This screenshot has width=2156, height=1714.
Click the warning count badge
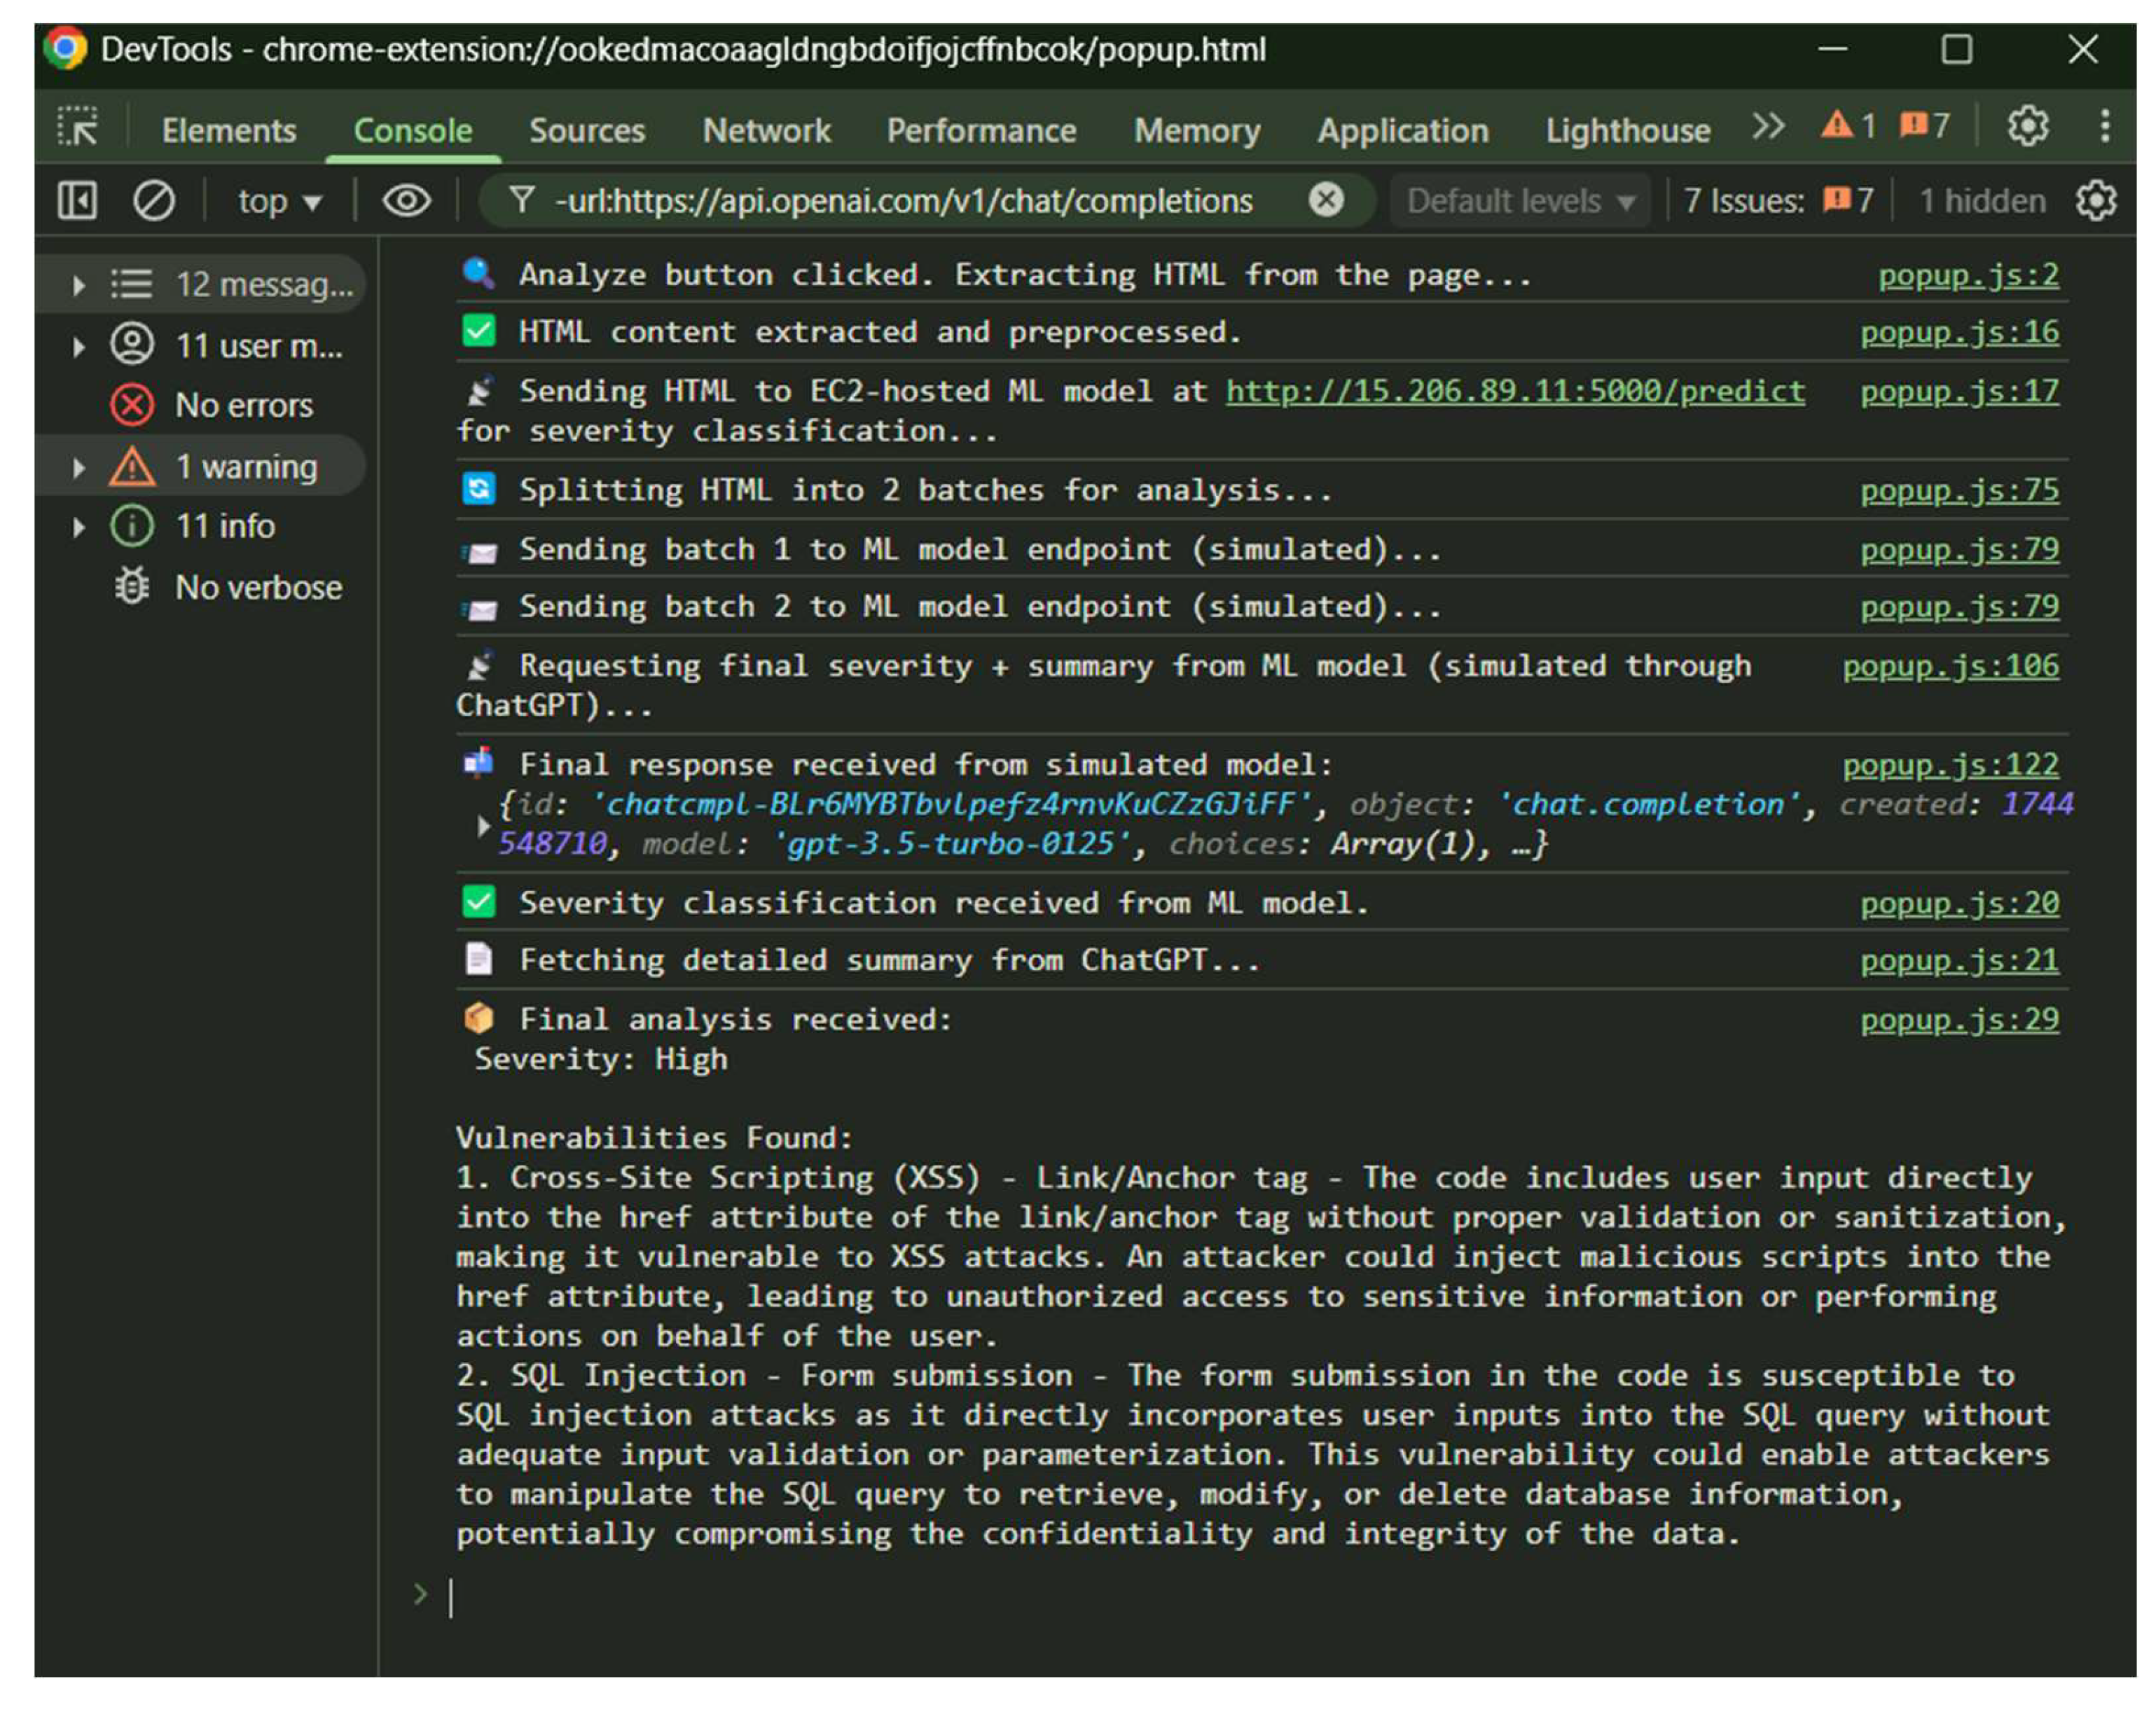[1848, 127]
